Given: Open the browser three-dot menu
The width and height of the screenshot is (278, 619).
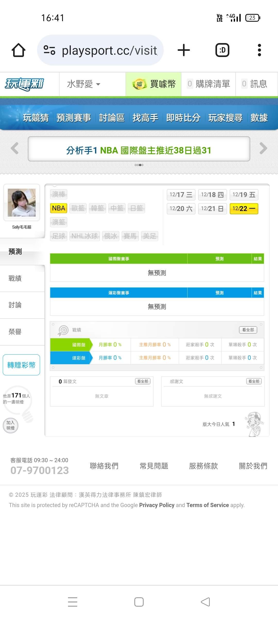Looking at the screenshot, I should [259, 50].
